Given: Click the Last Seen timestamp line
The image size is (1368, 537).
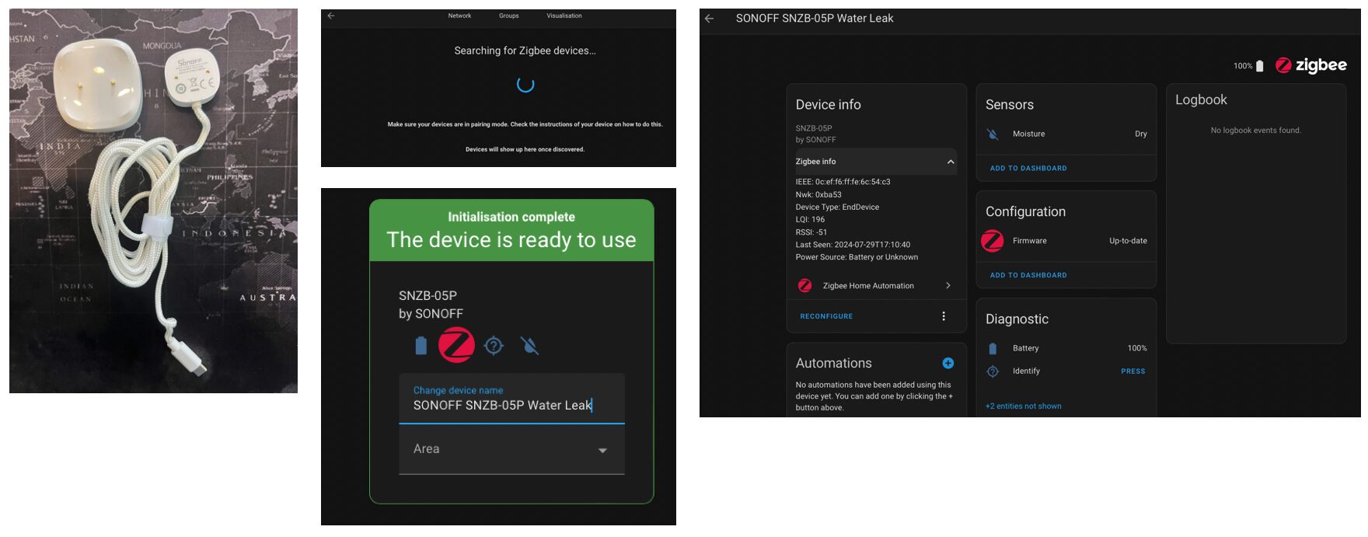Looking at the screenshot, I should click(x=853, y=244).
